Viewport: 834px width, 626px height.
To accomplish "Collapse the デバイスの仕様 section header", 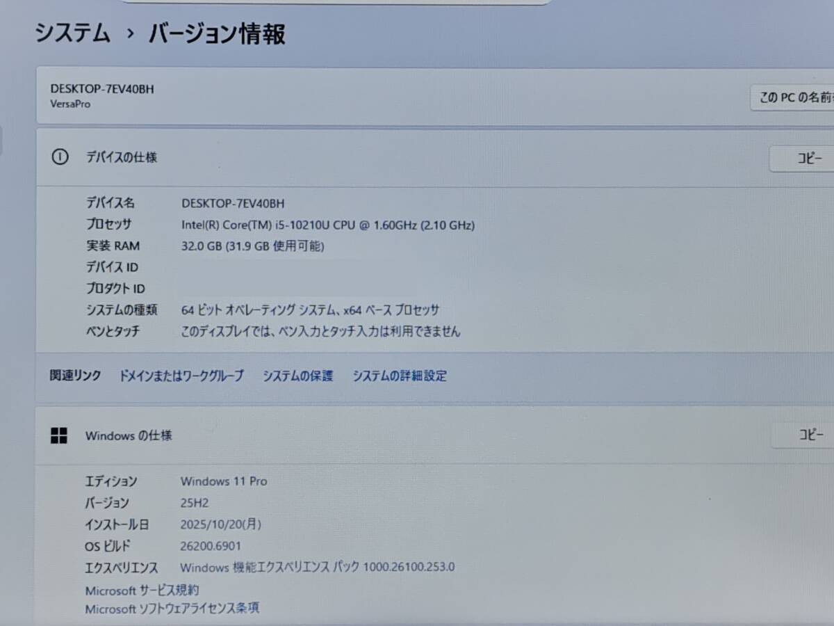I will point(434,157).
